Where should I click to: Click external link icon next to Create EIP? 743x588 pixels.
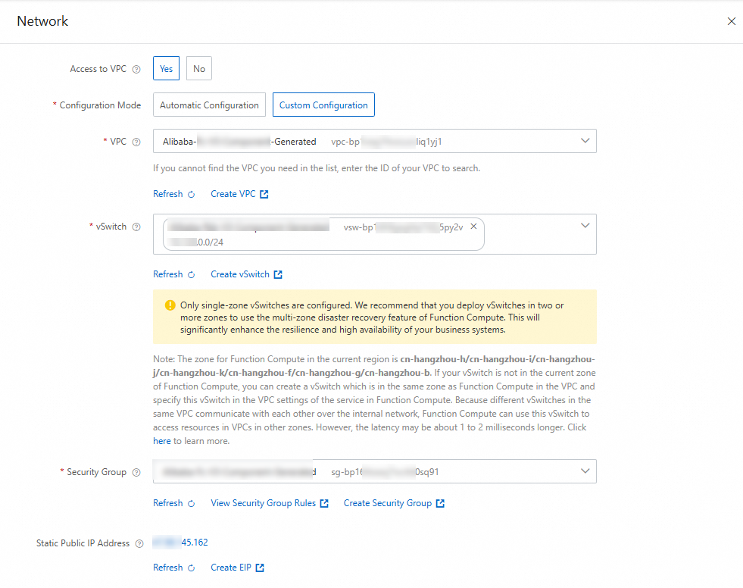coord(260,568)
